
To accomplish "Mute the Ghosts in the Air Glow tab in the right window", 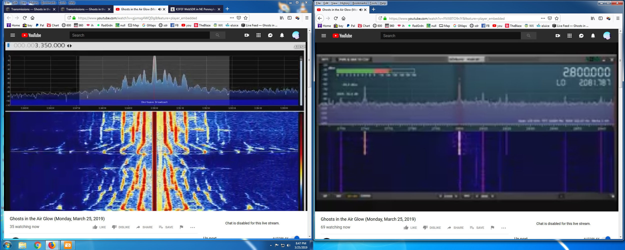I will 361,10.
